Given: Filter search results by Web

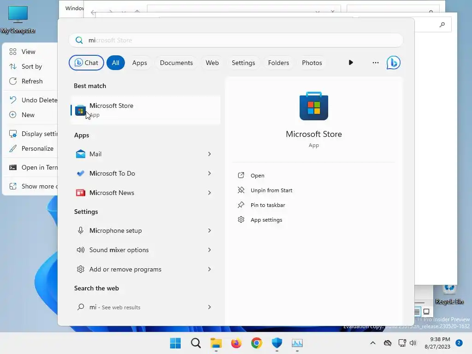Looking at the screenshot, I should tap(212, 63).
